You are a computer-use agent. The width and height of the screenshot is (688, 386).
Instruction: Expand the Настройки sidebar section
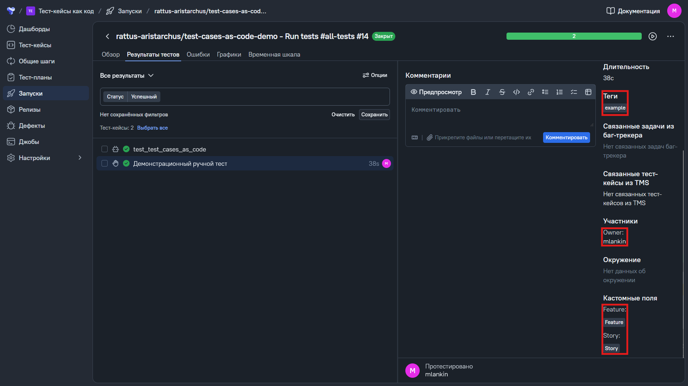pos(80,158)
